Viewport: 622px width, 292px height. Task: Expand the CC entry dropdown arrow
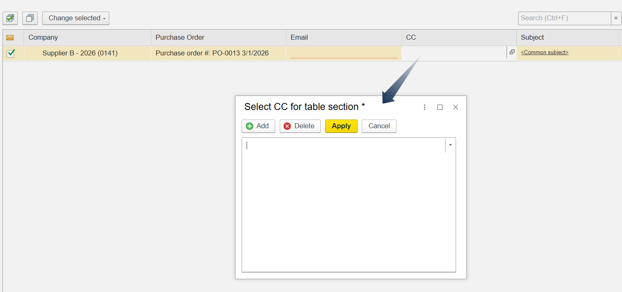tap(450, 145)
